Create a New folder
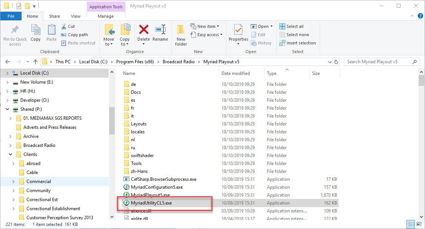This screenshot has width=425, height=229. click(181, 35)
